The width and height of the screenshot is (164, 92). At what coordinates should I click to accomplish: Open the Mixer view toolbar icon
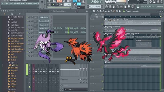(x=121, y=7)
